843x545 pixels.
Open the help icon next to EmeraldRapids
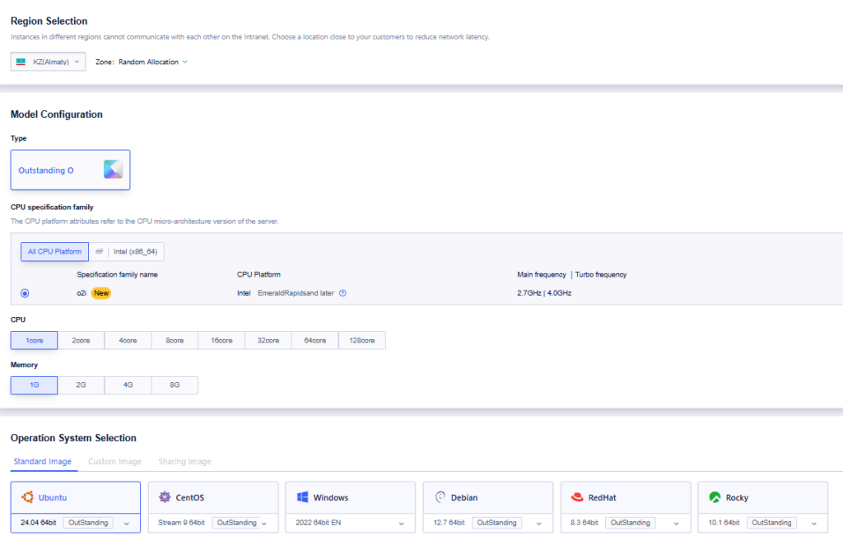342,293
